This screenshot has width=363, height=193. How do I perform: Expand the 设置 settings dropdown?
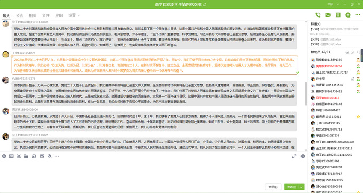coord(74,15)
